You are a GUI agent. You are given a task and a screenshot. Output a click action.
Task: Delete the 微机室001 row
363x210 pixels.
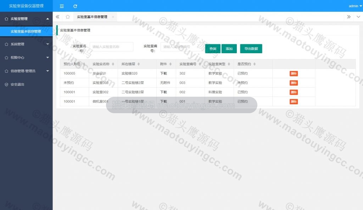[294, 101]
